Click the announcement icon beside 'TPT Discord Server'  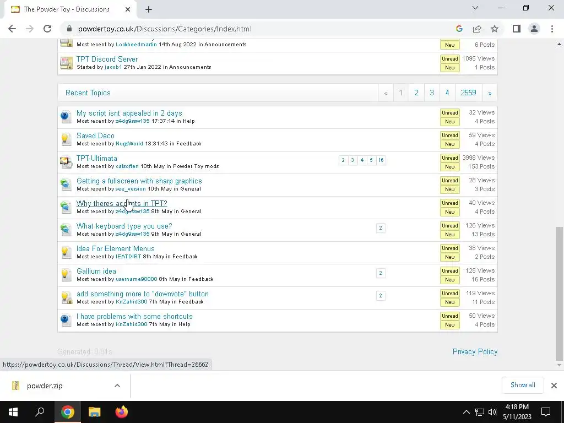[66, 63]
